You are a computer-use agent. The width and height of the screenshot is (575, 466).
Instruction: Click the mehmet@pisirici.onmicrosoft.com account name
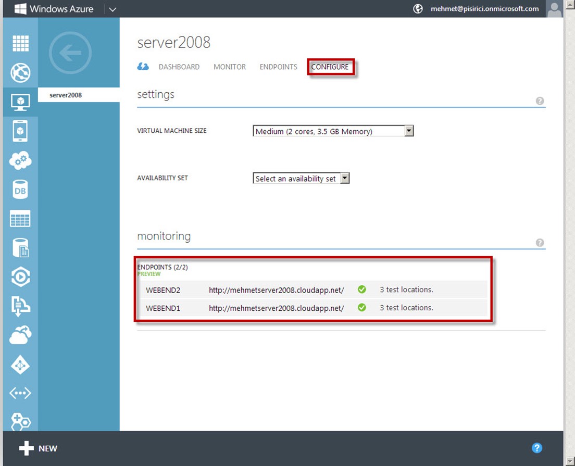pos(484,9)
